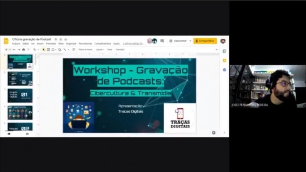Select the Projeto Traças Digitais 01 slide thumbnail

(x=20, y=95)
